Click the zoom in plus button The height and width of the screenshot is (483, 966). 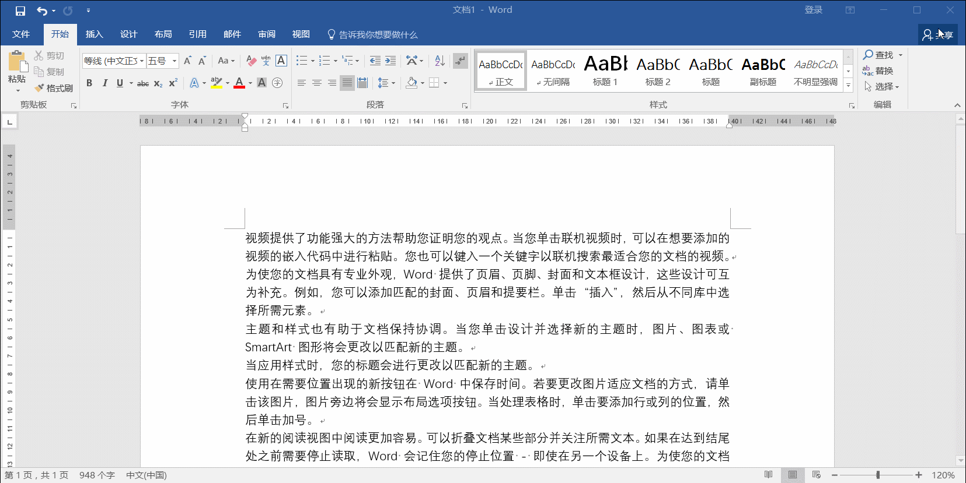pos(919,475)
